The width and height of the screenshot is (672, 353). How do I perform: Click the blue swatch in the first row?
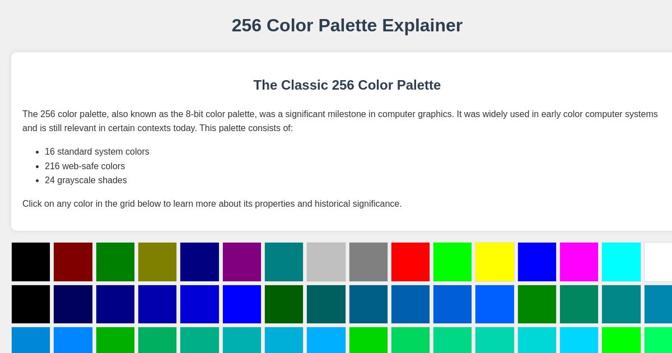click(x=537, y=262)
